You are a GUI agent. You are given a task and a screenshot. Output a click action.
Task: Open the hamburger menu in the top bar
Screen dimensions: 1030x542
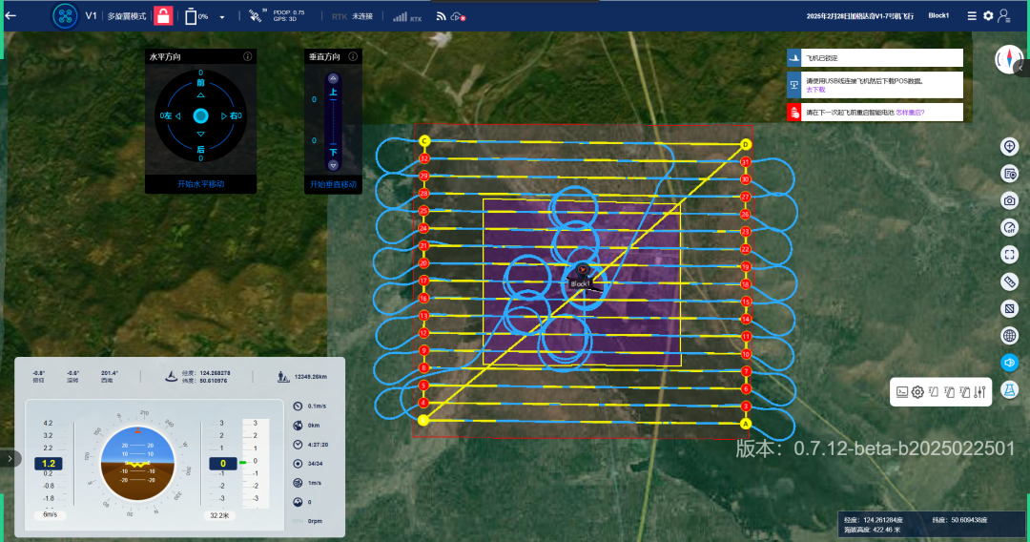[972, 16]
